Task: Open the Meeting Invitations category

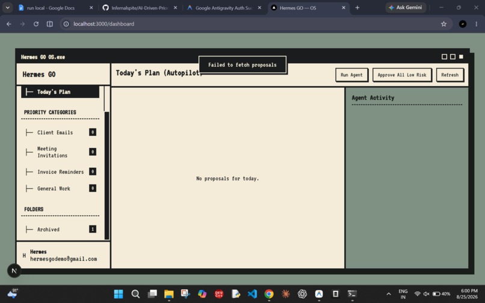Action: tap(60, 152)
